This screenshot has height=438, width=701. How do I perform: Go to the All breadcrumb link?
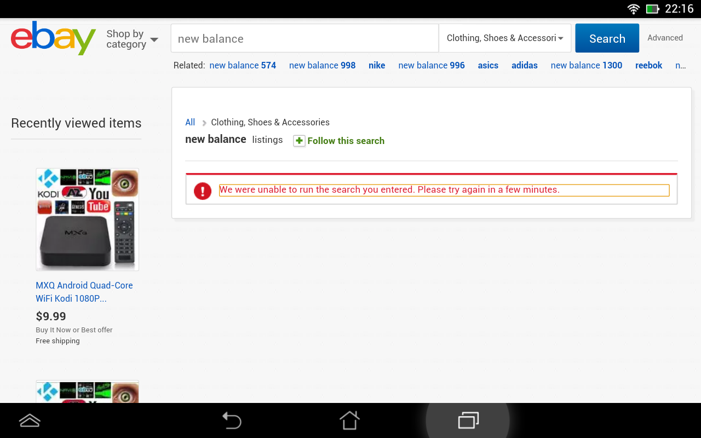click(190, 122)
